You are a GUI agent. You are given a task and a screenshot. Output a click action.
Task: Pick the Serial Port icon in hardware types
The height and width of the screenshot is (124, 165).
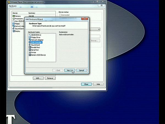pyautogui.click(x=30, y=50)
